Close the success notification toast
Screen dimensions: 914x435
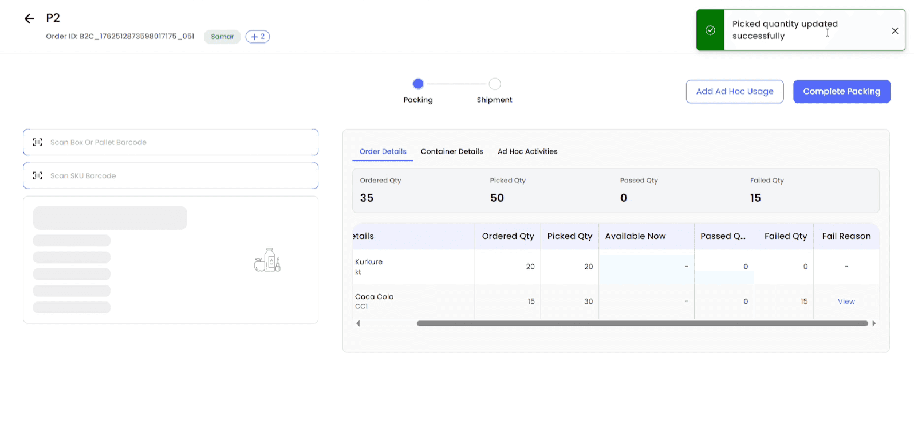[x=895, y=30]
